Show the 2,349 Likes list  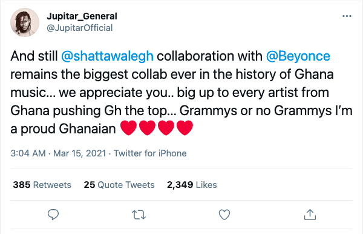tap(192, 185)
